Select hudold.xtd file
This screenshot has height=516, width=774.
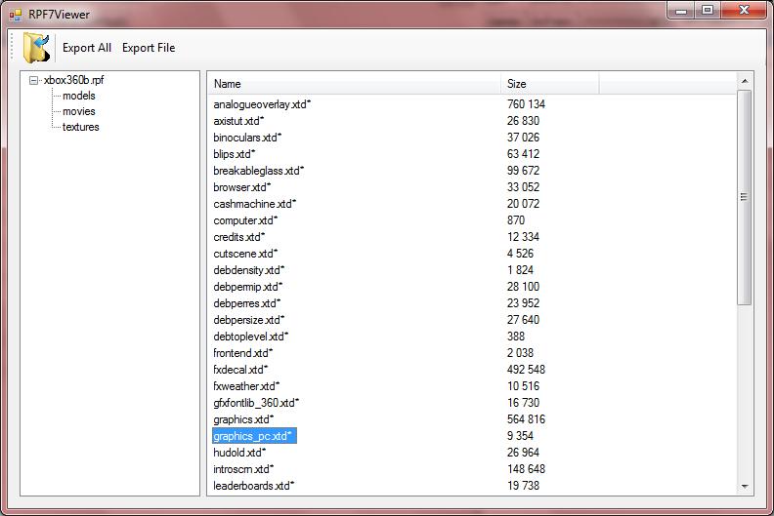239,453
